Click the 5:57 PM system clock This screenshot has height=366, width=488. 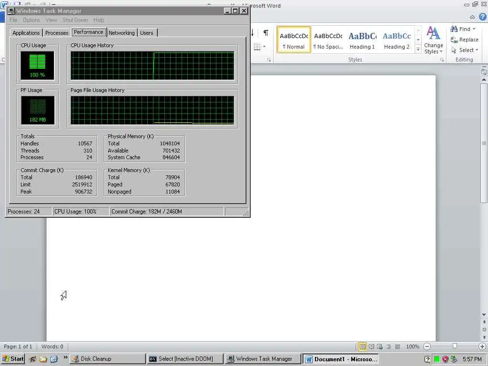click(x=472, y=359)
